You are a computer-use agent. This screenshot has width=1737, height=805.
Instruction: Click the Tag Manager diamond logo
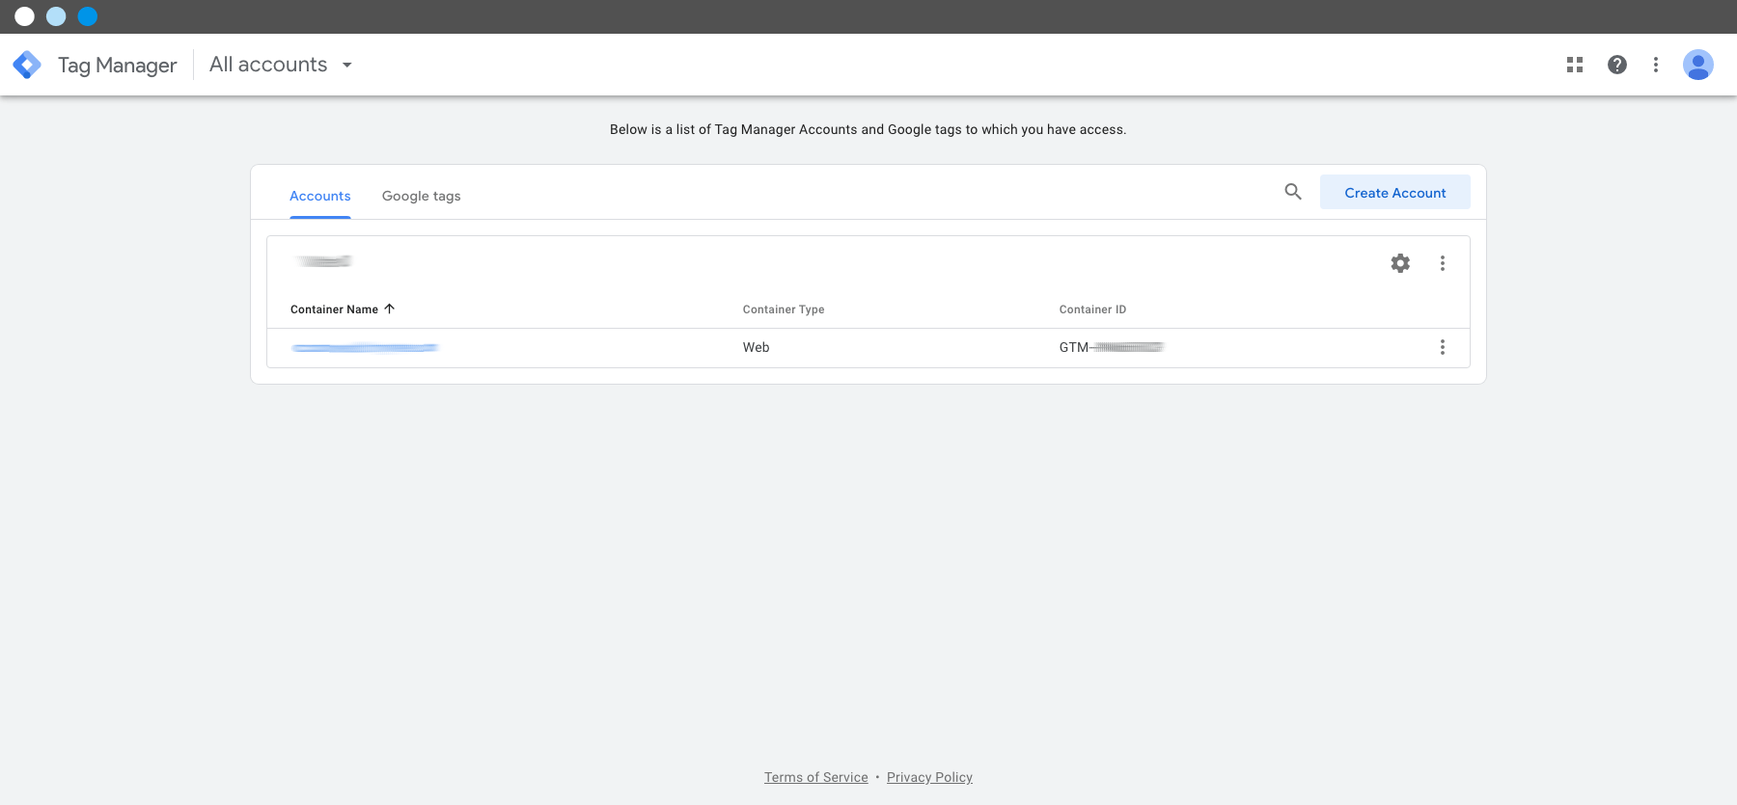[x=27, y=65]
